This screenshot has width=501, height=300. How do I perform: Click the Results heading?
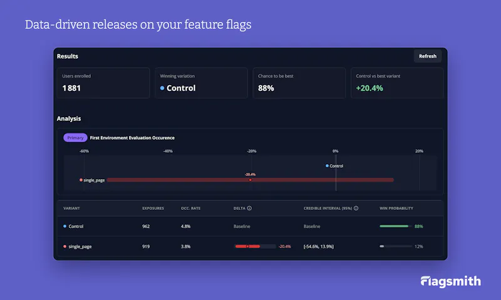[x=68, y=56]
